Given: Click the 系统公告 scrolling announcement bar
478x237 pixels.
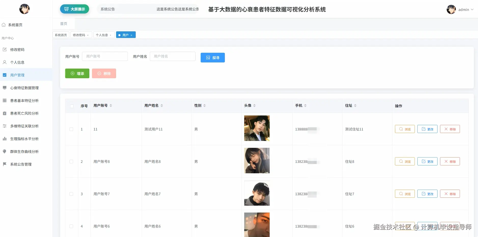Looking at the screenshot, I should click(x=148, y=9).
